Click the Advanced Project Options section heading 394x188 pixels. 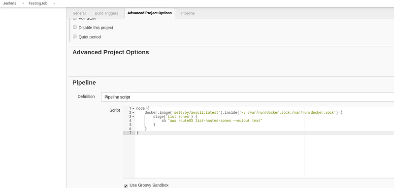pyautogui.click(x=110, y=52)
